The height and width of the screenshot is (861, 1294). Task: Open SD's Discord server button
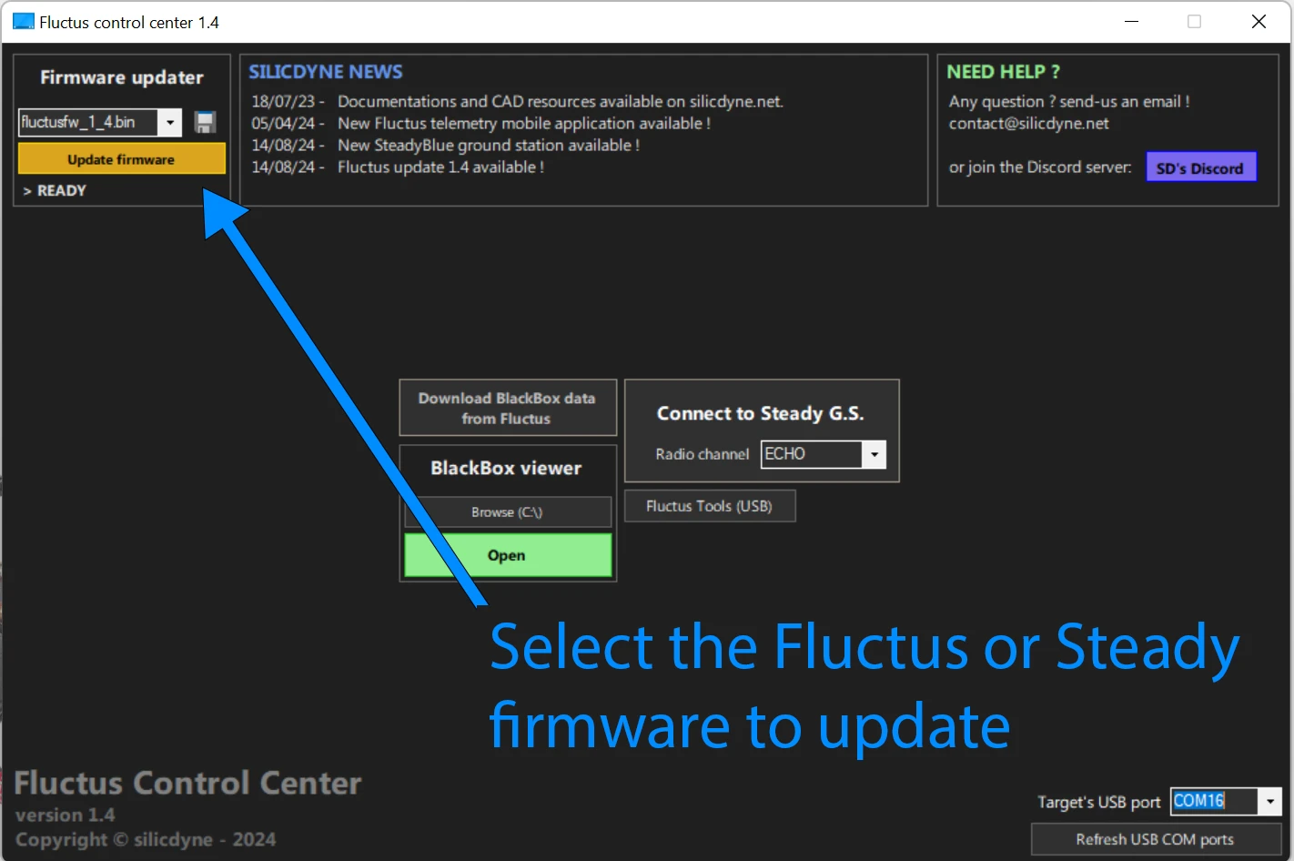[1200, 168]
